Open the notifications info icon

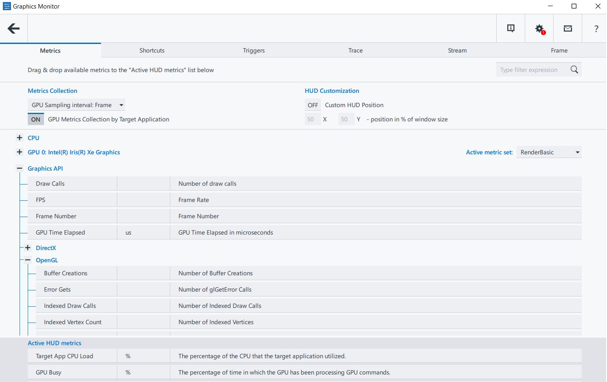click(x=510, y=29)
